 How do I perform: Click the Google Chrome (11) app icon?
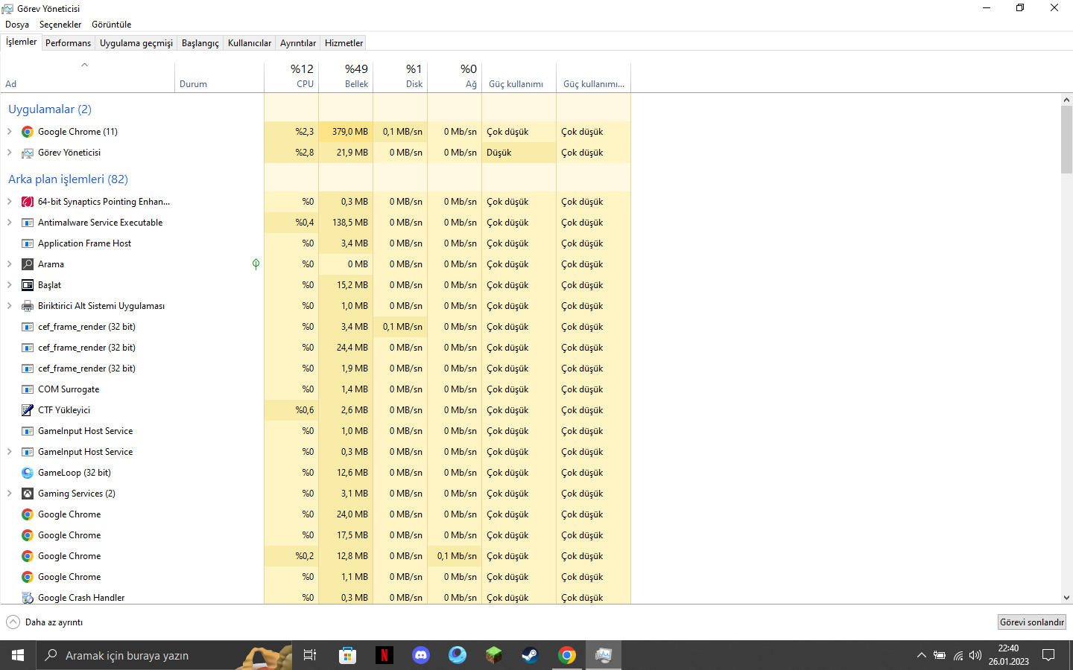point(28,132)
